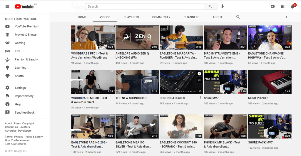
Task: Play the WOODBRASS MIC30 thumbnail
Action: [93, 82]
